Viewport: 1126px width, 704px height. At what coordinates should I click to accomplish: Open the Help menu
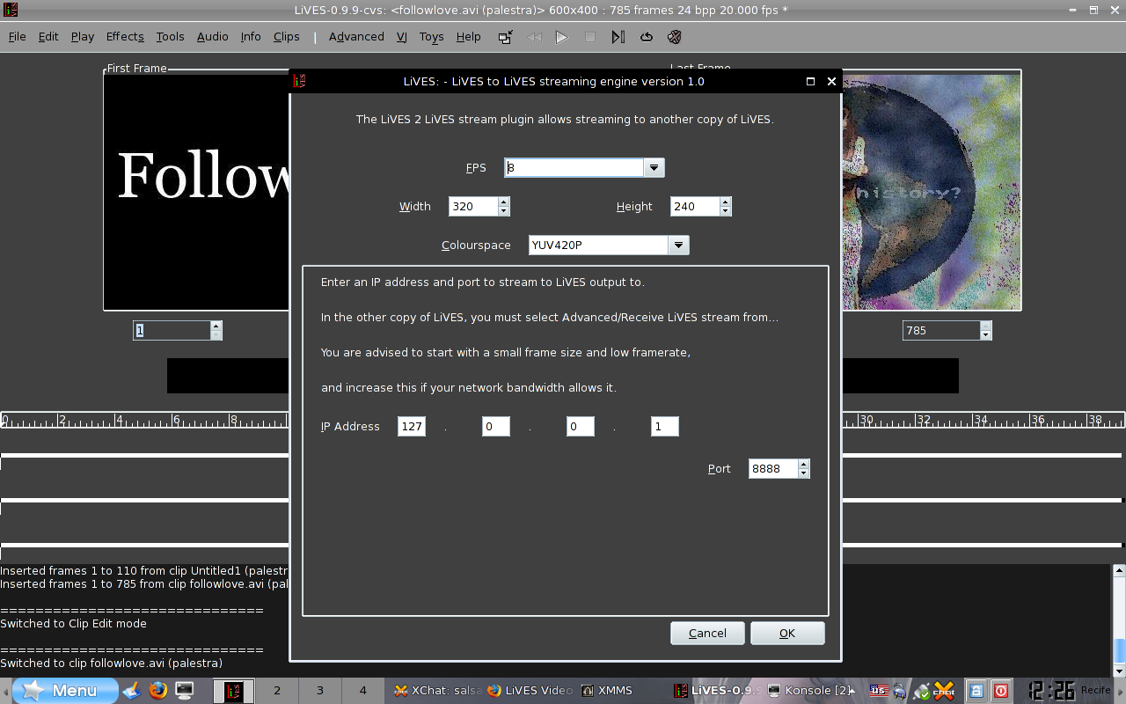(x=468, y=37)
